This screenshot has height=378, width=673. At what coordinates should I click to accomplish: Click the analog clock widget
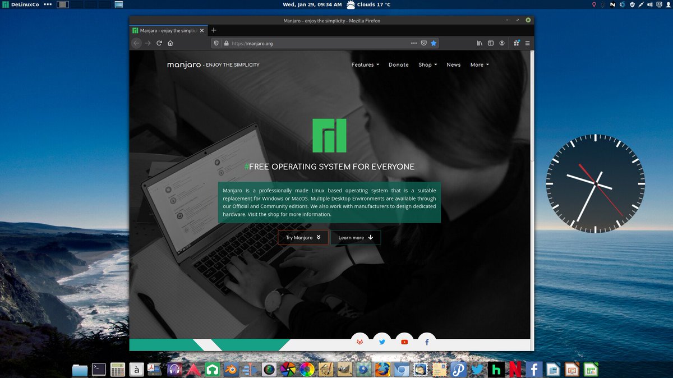point(595,183)
